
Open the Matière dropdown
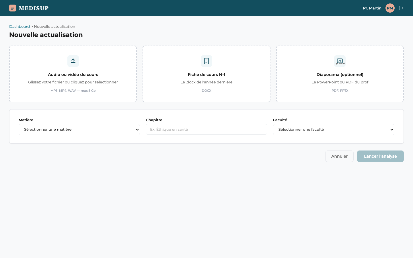pos(79,130)
